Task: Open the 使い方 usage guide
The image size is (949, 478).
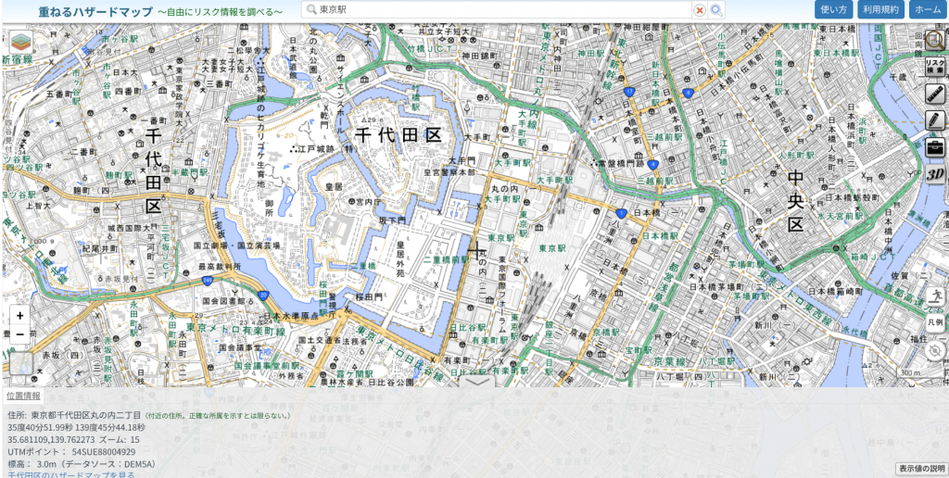Action: pyautogui.click(x=834, y=9)
